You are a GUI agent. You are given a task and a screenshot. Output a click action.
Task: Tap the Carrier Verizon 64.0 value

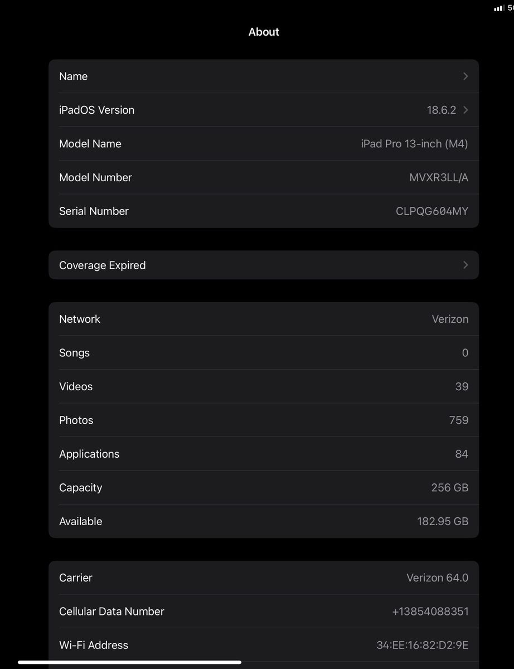click(x=437, y=578)
